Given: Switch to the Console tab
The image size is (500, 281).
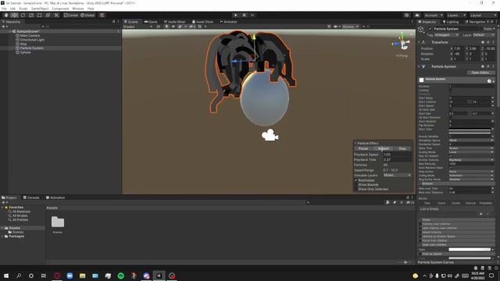Looking at the screenshot, I should [x=31, y=197].
